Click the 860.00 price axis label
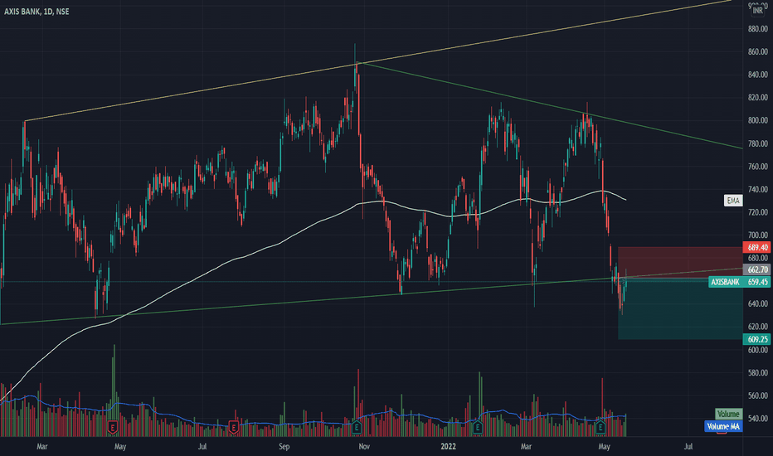Image resolution: width=773 pixels, height=456 pixels. pyautogui.click(x=758, y=51)
